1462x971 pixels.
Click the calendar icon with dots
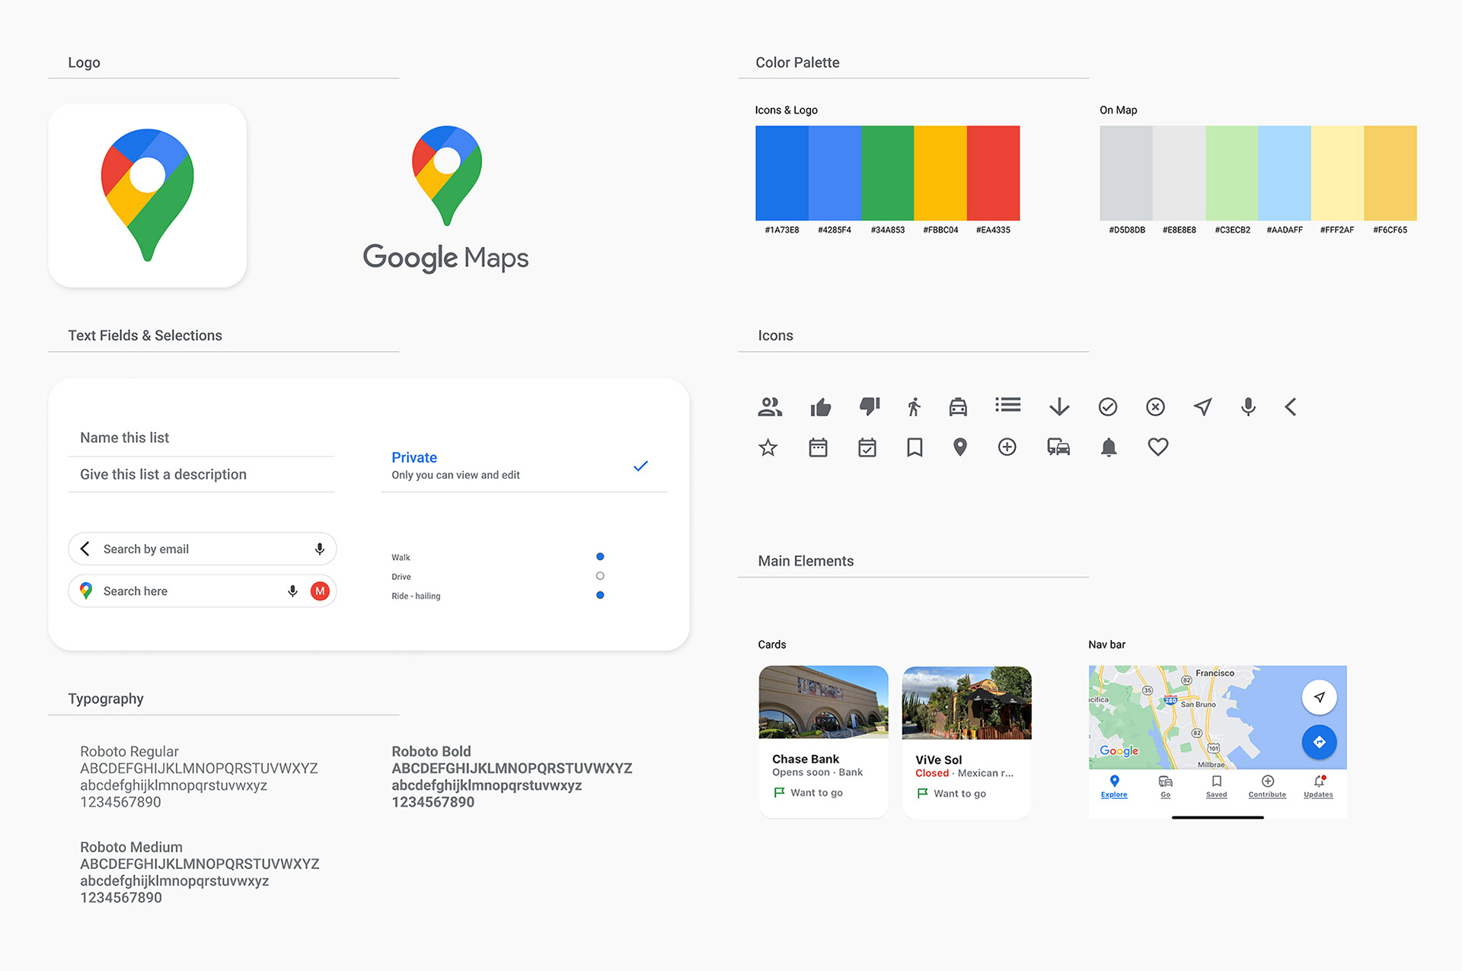819,447
